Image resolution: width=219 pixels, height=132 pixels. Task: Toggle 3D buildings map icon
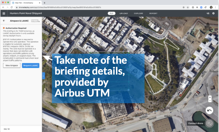pyautogui.click(x=208, y=26)
